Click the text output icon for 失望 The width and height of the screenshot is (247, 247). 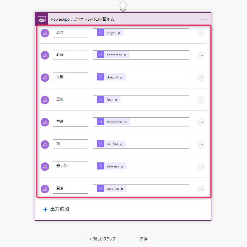[x=45, y=78]
